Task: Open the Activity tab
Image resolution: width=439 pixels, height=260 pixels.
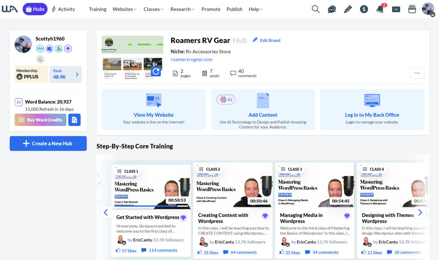Action: pos(64,9)
